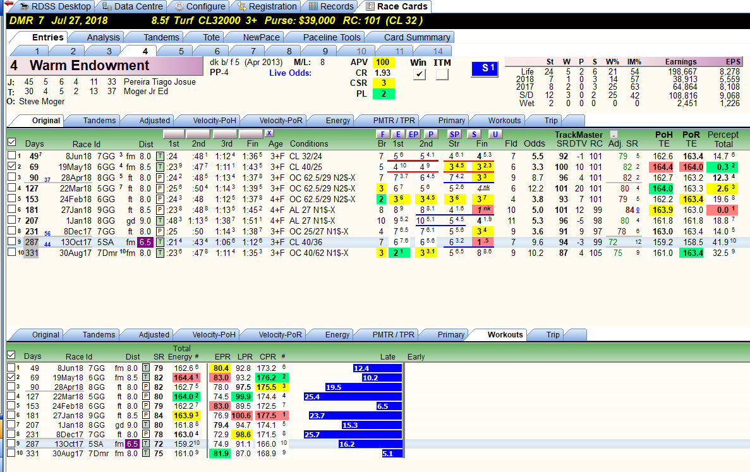The image size is (750, 472).
Task: Open the Records tab
Action: pos(331,6)
